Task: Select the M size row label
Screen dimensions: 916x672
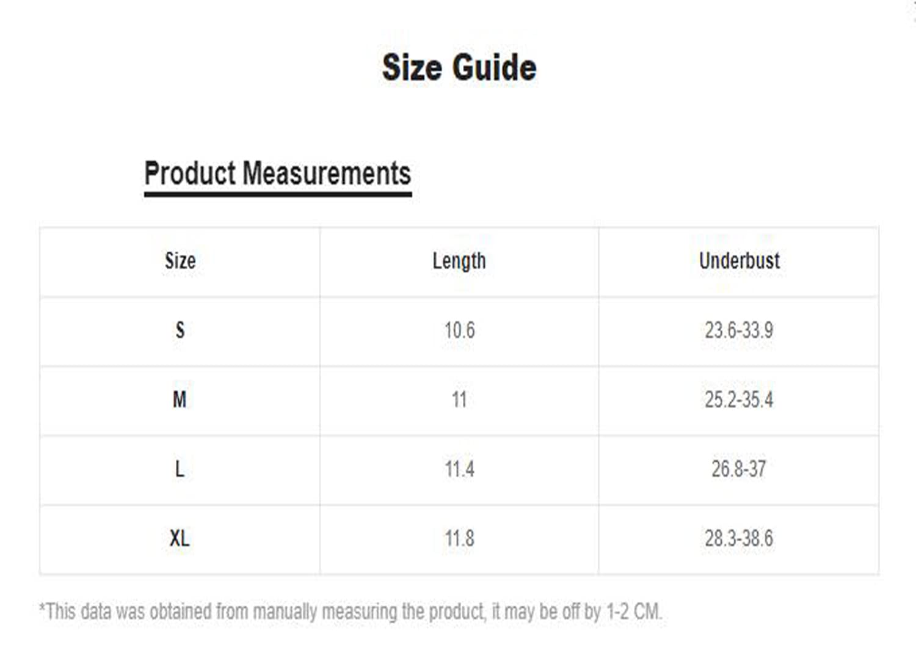Action: click(180, 400)
